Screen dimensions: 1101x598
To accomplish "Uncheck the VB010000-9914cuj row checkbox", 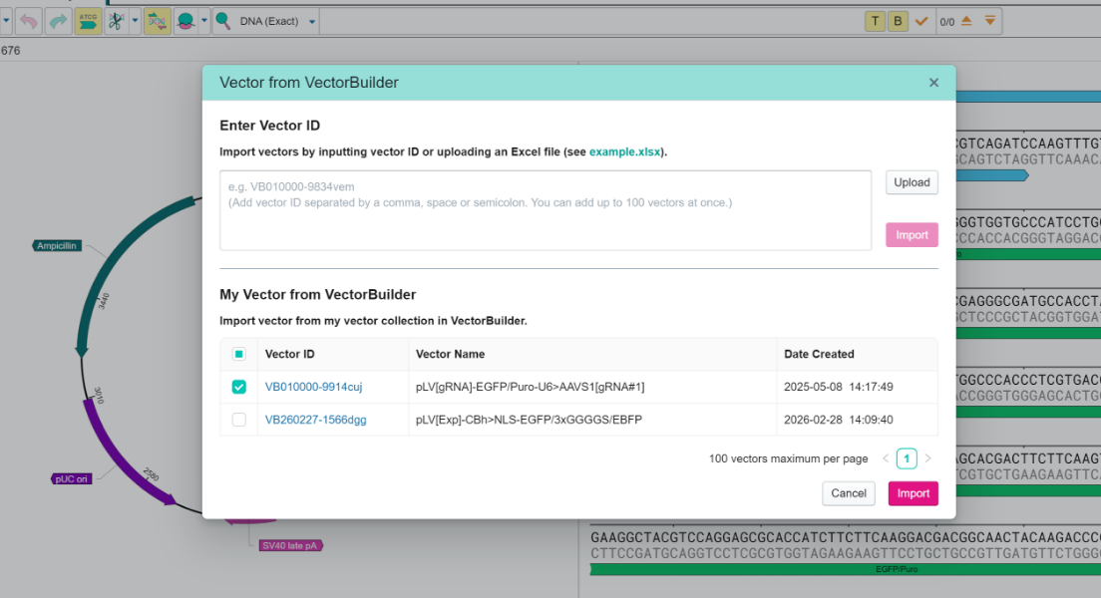I will tap(238, 387).
